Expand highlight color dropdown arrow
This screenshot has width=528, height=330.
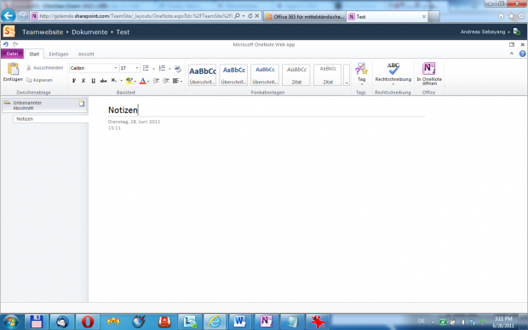point(135,81)
